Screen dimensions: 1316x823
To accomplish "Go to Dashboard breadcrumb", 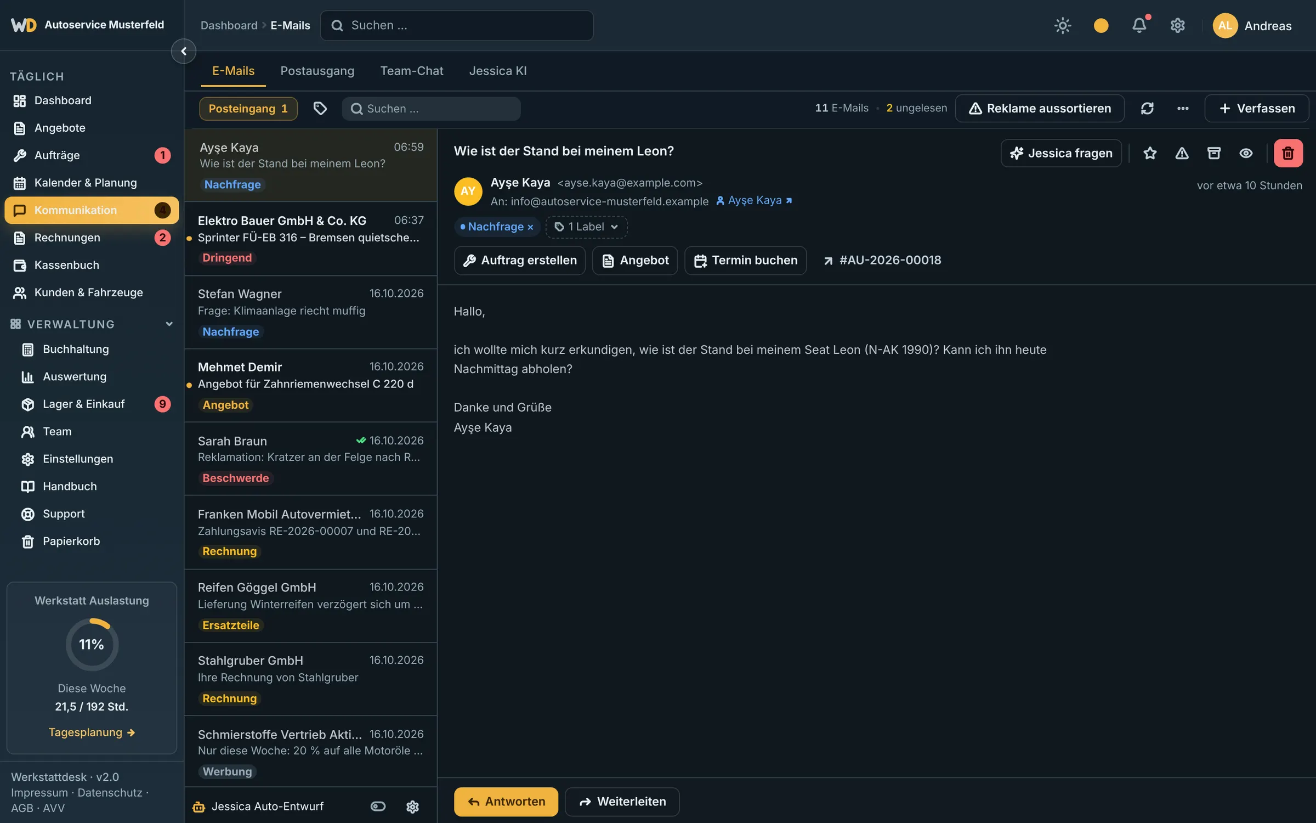I will (x=229, y=25).
